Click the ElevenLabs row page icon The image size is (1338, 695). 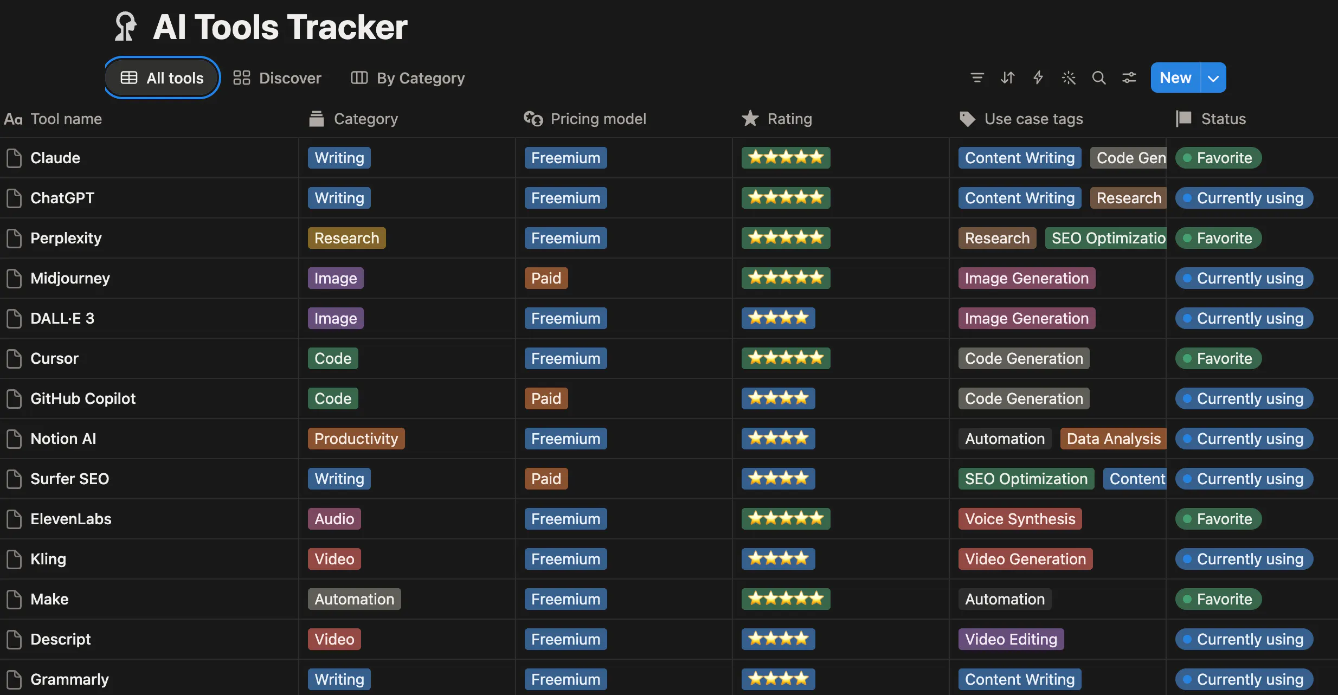click(14, 519)
